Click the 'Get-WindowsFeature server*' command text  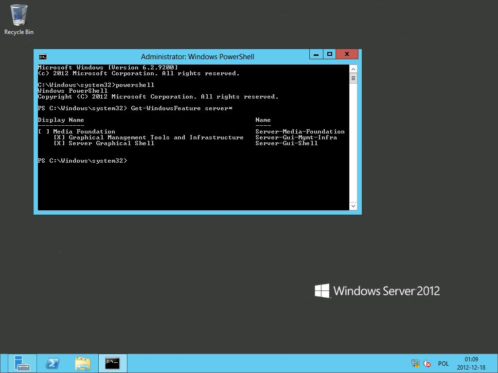pos(182,108)
